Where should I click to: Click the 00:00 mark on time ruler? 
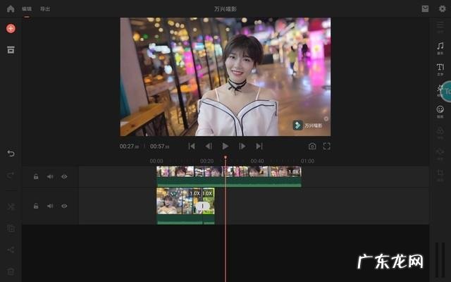156,161
